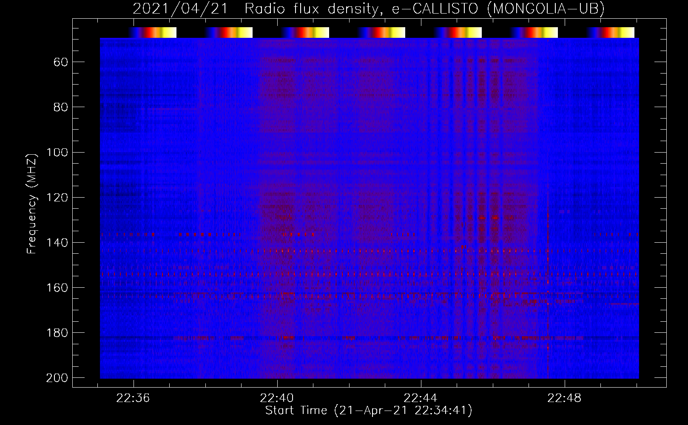Click the 200 frequency tick label
The height and width of the screenshot is (425, 688).
pyautogui.click(x=57, y=378)
